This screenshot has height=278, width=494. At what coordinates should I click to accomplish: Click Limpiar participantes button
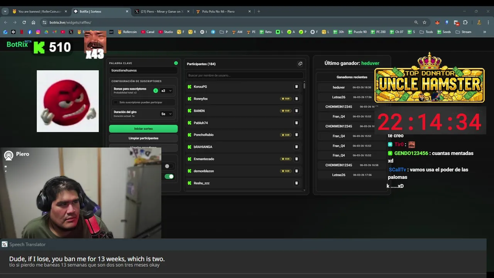[x=143, y=138]
